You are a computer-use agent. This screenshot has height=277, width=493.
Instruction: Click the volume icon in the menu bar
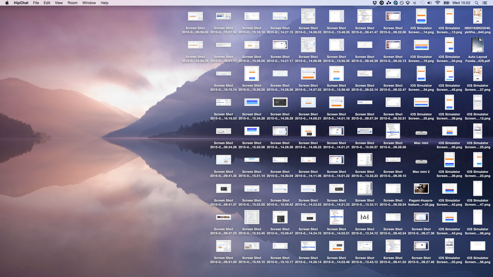point(429,3)
